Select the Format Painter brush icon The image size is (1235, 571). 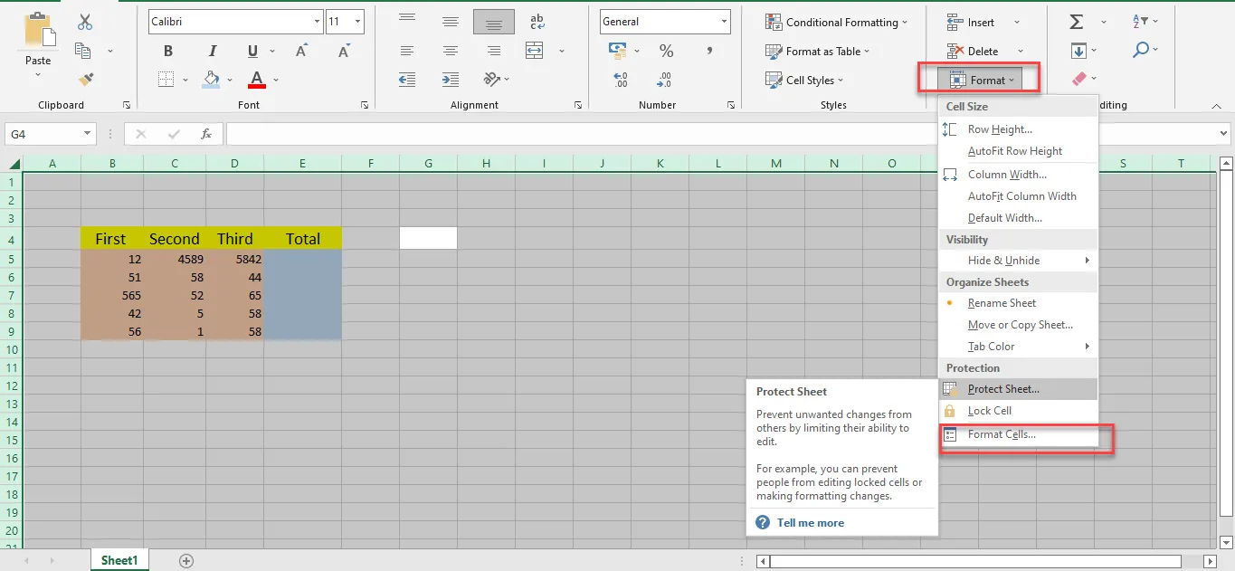click(x=86, y=80)
